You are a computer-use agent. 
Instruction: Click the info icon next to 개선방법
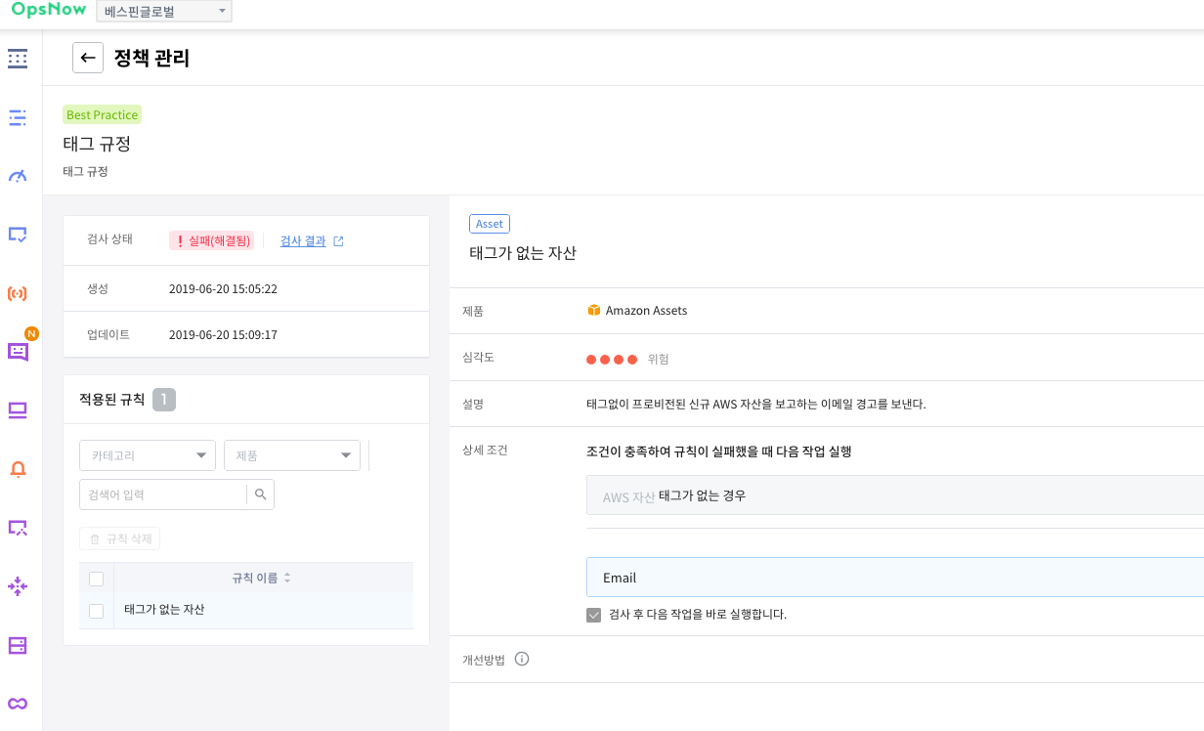(x=522, y=659)
